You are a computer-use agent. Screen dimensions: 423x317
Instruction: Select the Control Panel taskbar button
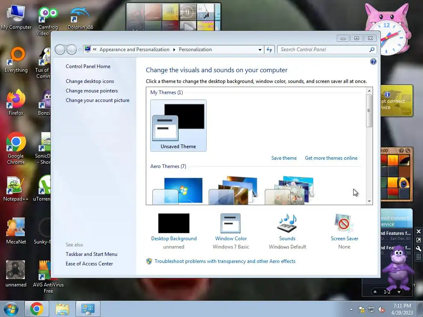(x=88, y=309)
